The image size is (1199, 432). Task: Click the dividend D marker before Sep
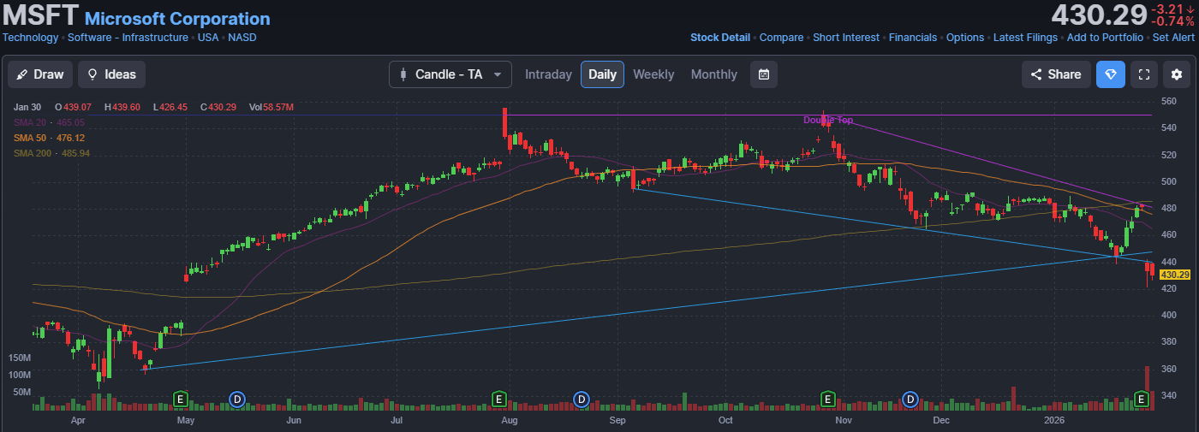[582, 399]
